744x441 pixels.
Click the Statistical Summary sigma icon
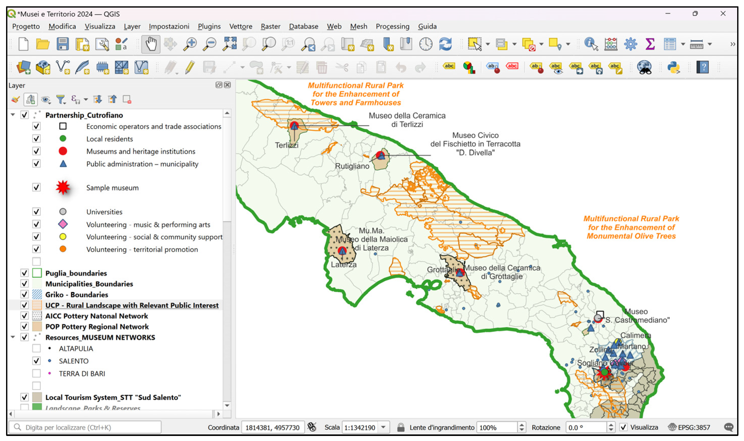650,44
